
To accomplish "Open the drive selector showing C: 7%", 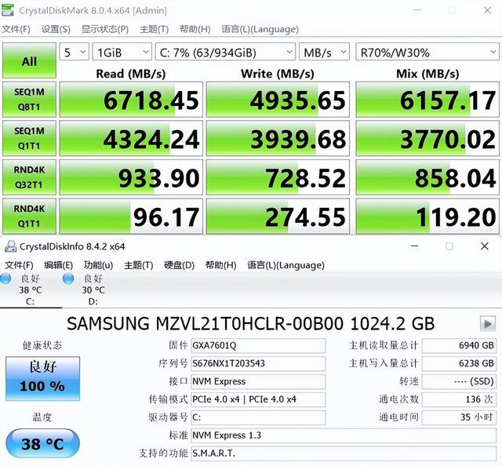I will [x=225, y=52].
